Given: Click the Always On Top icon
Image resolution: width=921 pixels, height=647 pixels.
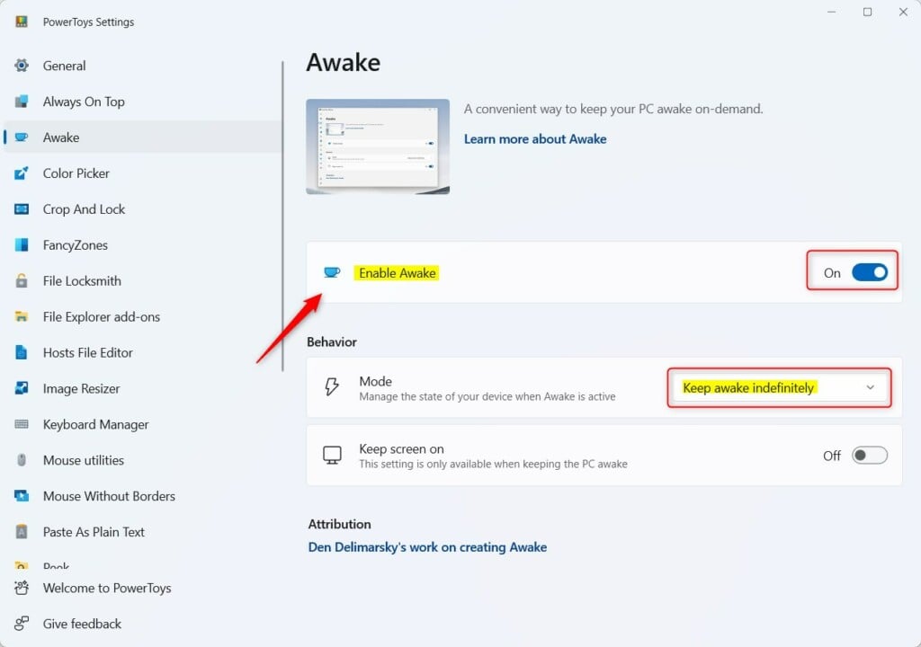Looking at the screenshot, I should [22, 101].
